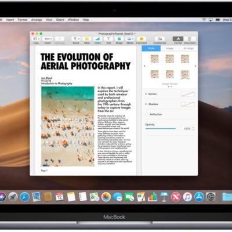Select the first image style thumbnail
This screenshot has width=232, height=232.
click(x=155, y=59)
